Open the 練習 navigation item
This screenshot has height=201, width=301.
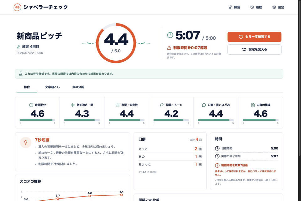click(x=235, y=7)
